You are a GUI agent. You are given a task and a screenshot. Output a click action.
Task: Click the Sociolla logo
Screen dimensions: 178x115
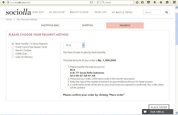point(18,12)
